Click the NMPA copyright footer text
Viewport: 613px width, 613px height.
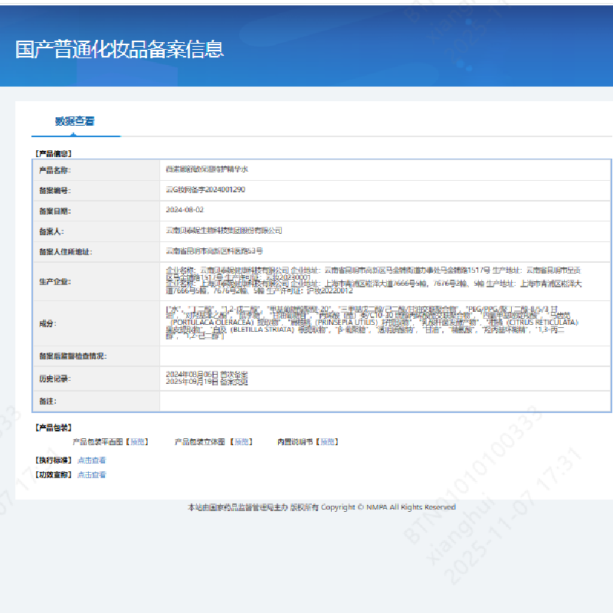[322, 507]
